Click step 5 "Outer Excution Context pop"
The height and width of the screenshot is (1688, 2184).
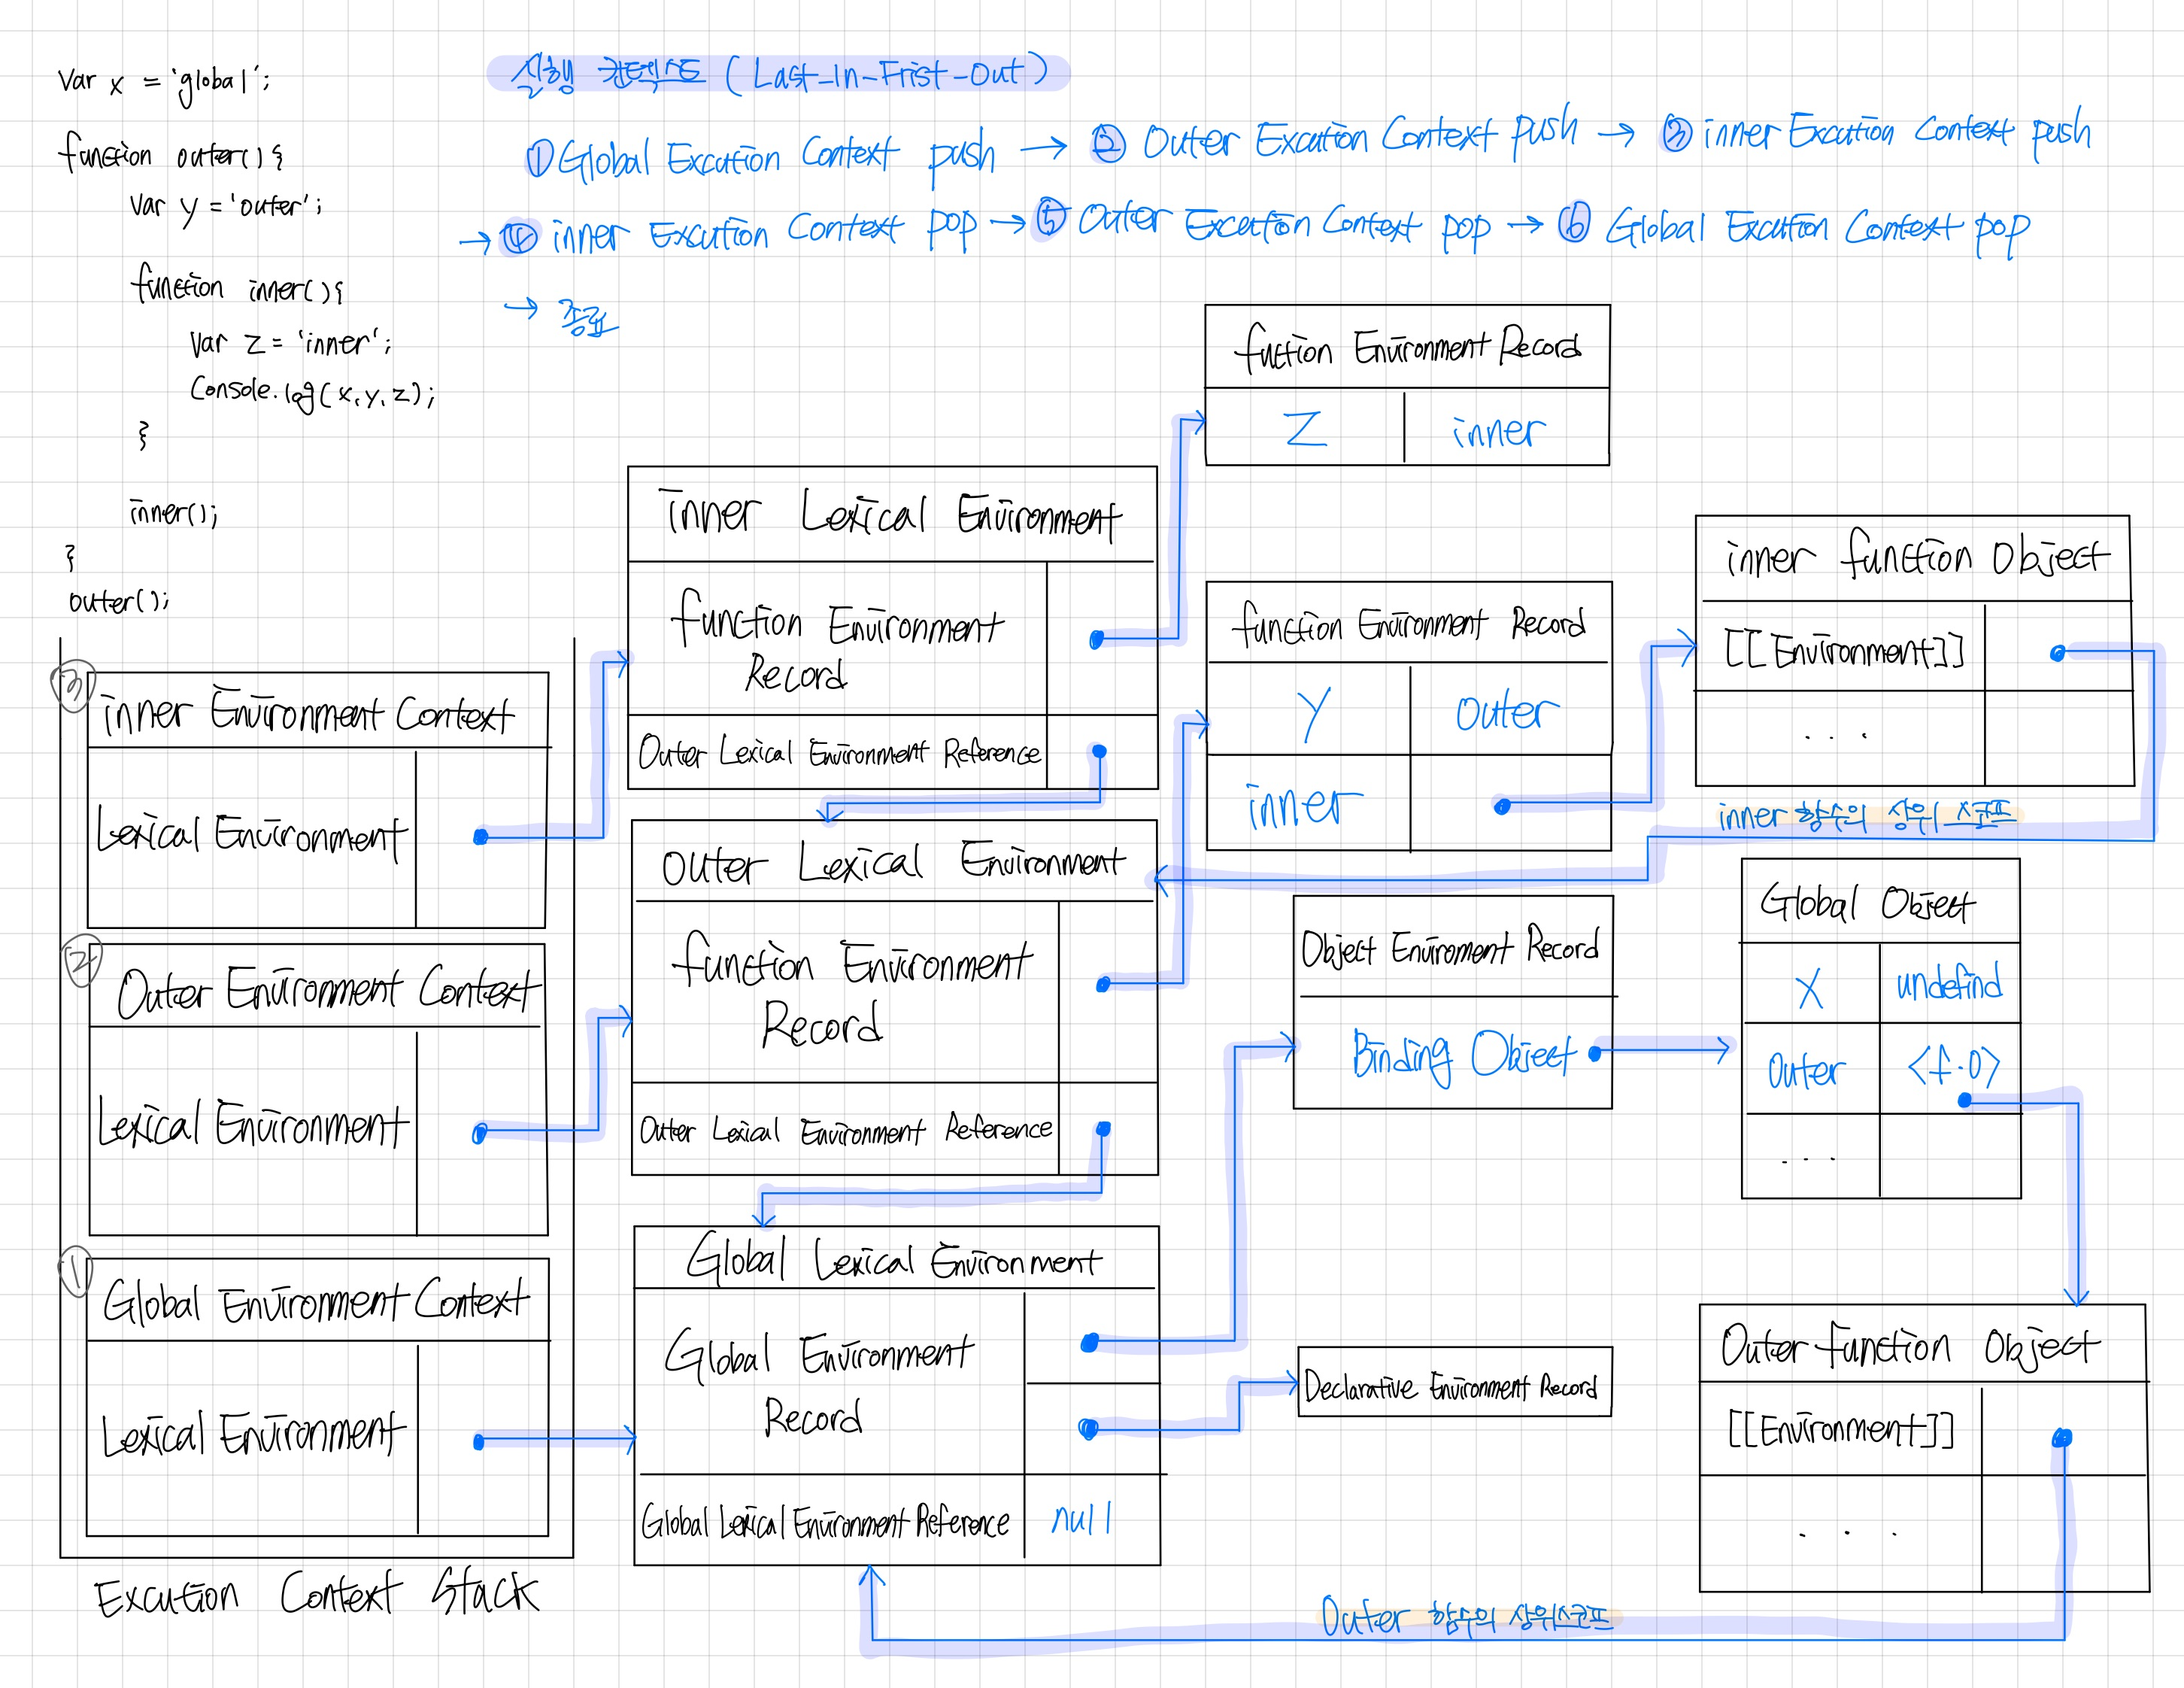(1263, 222)
